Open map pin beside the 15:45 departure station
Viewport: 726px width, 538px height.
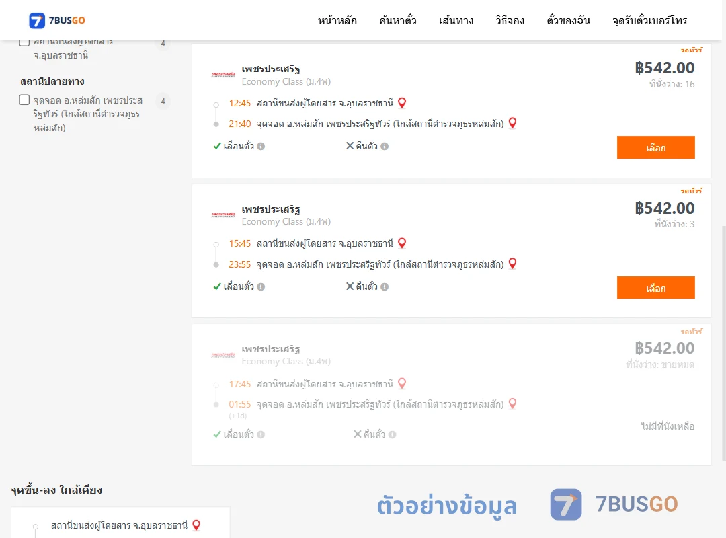click(402, 243)
